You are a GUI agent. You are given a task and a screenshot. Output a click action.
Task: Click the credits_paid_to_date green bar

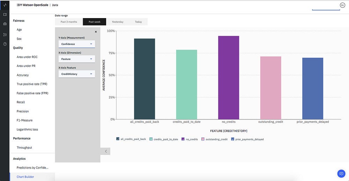(x=186, y=84)
